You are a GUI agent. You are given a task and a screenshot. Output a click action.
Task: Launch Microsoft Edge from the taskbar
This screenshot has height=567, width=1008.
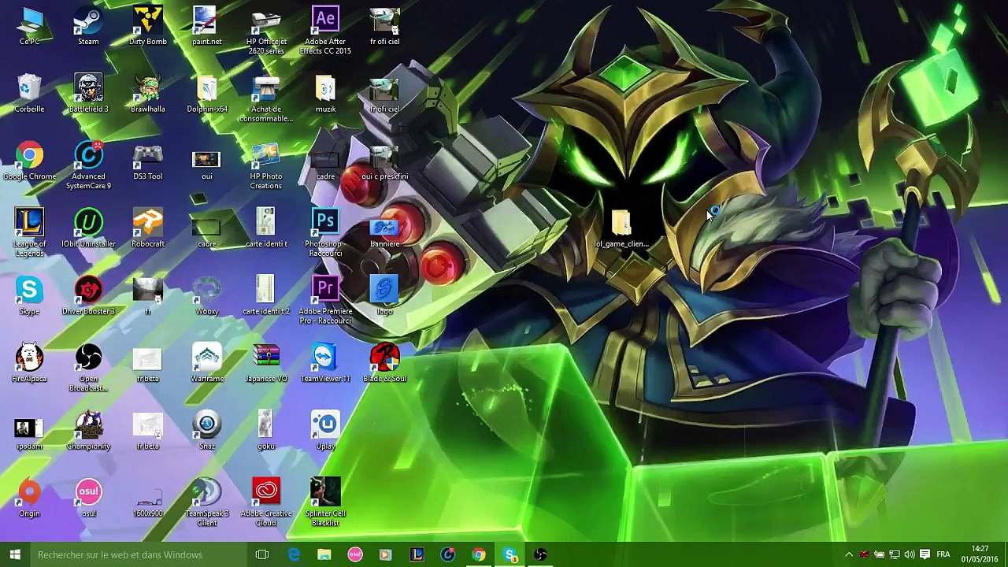tap(294, 554)
